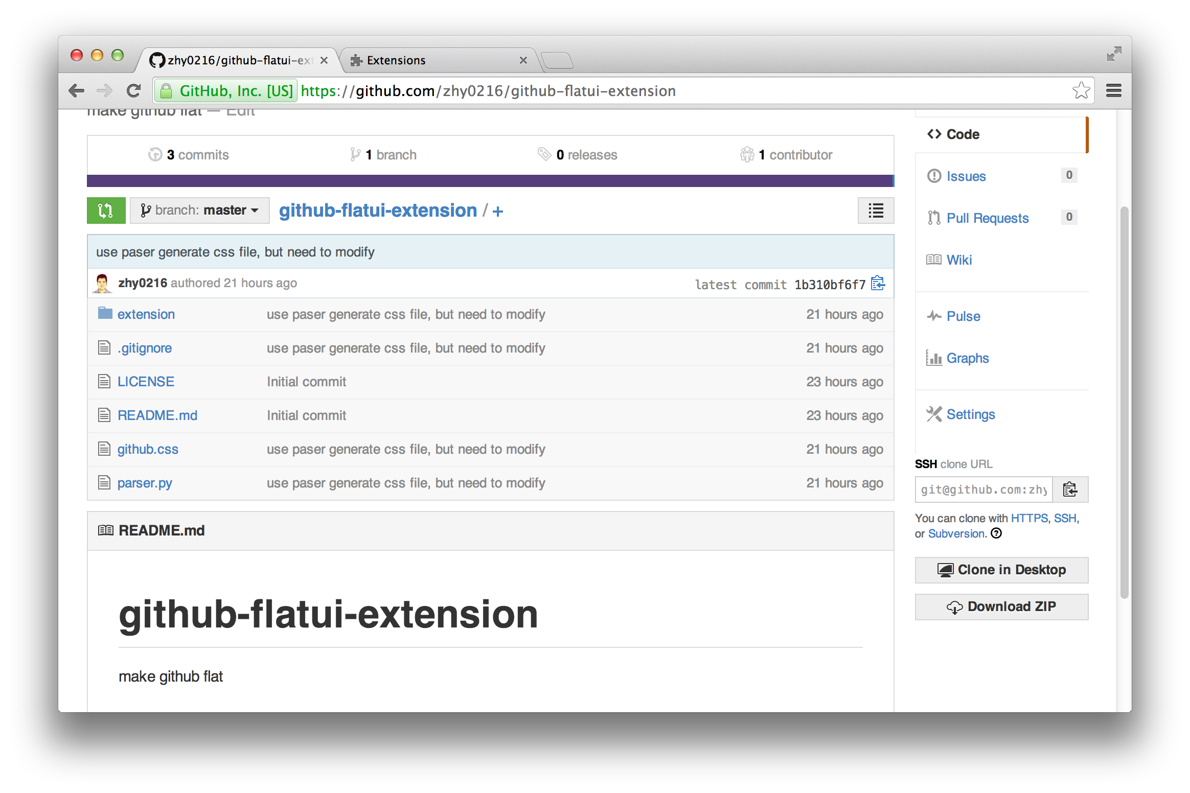Reload the page with the refresh icon
The image size is (1190, 793).
[134, 91]
